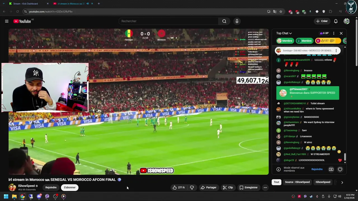Open YouTube notifications bell
Image resolution: width=358 pixels, height=201 pixels.
tap(336, 21)
